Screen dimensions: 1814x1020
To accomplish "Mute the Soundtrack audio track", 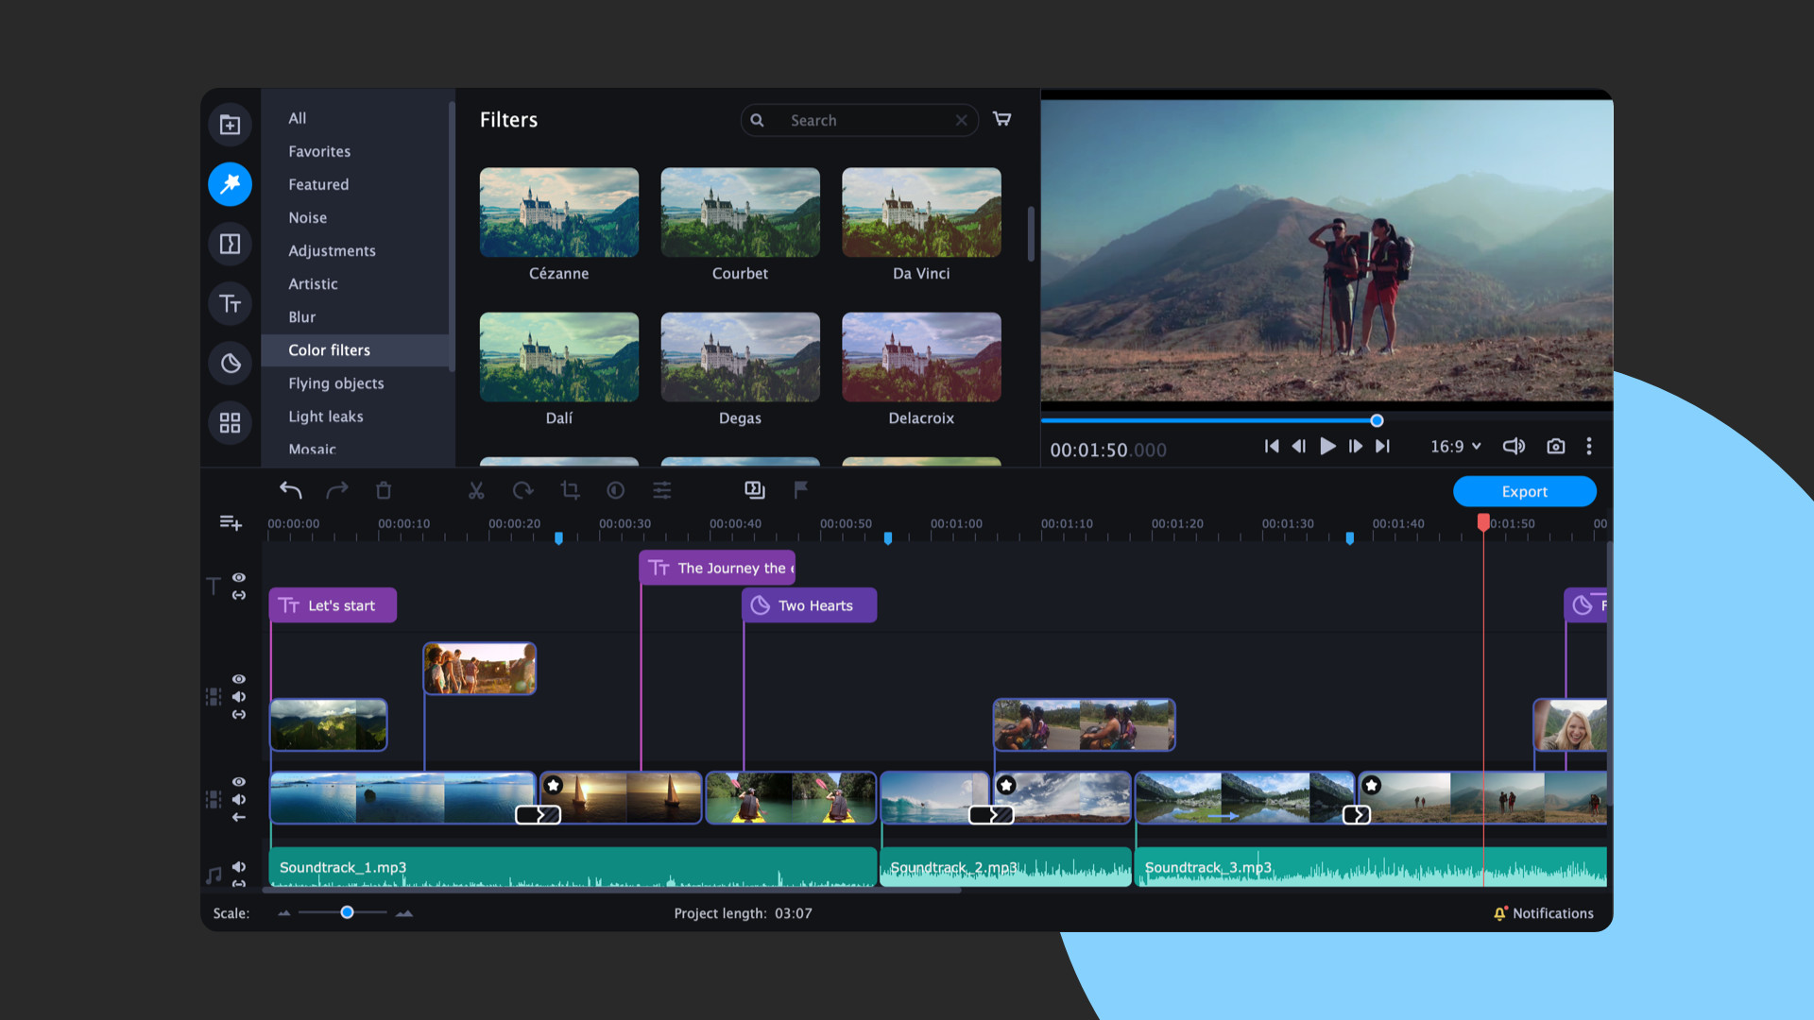I will (239, 866).
